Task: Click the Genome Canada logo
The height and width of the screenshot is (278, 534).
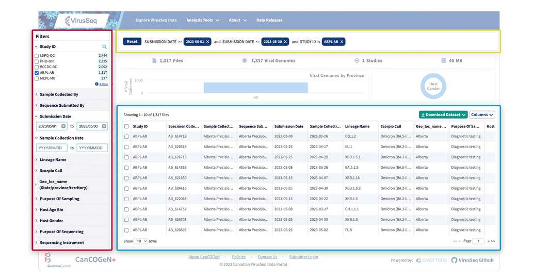Action: pos(58,260)
